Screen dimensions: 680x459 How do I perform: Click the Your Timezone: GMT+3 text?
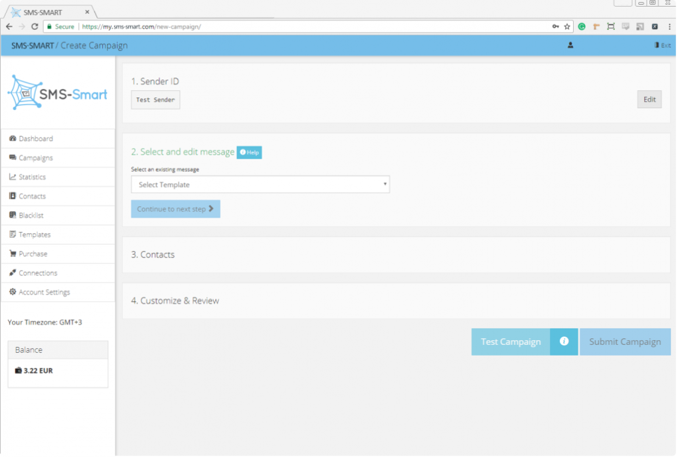point(45,324)
